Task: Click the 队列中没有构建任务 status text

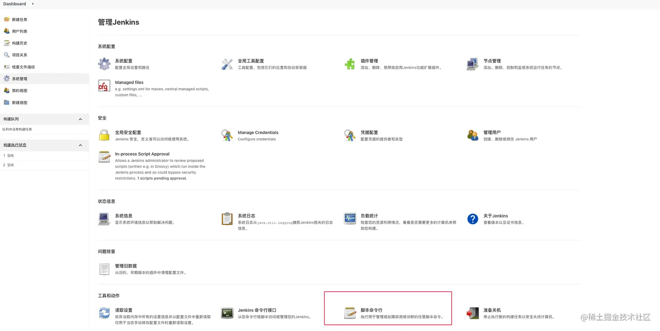Action: pos(17,130)
